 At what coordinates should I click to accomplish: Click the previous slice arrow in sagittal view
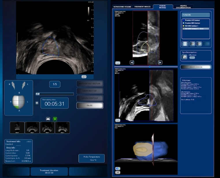[132, 62]
